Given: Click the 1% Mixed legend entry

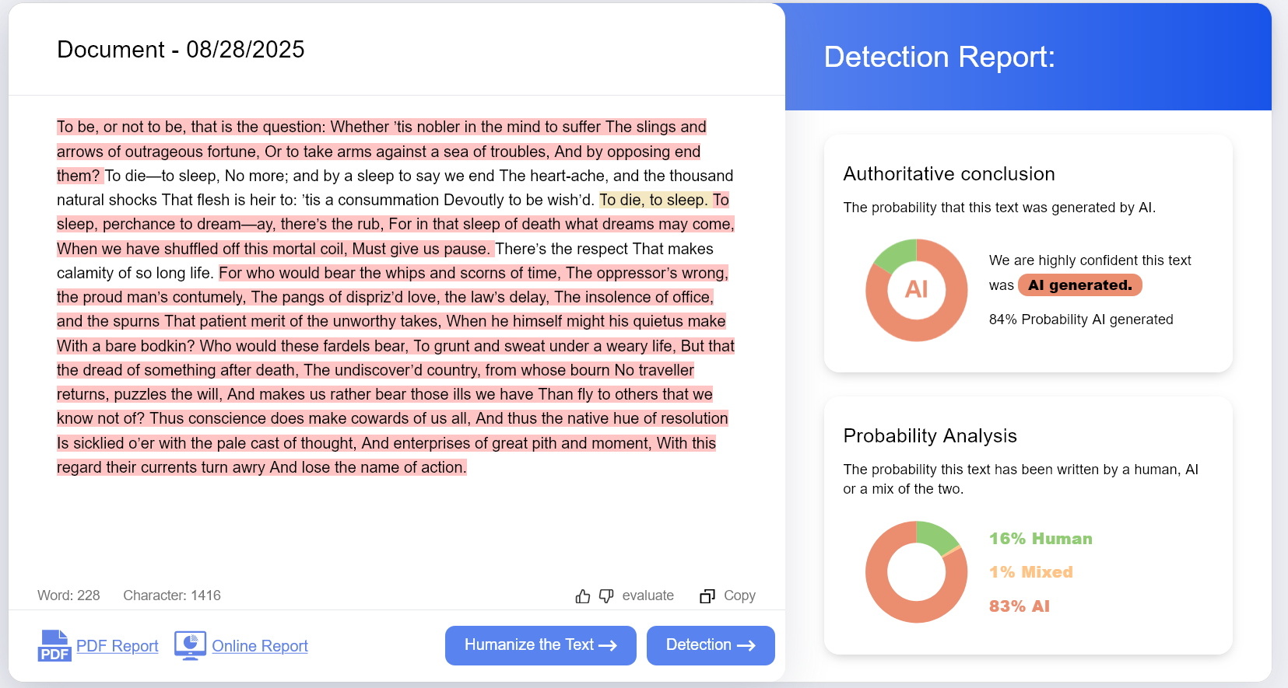Looking at the screenshot, I should point(1031,572).
